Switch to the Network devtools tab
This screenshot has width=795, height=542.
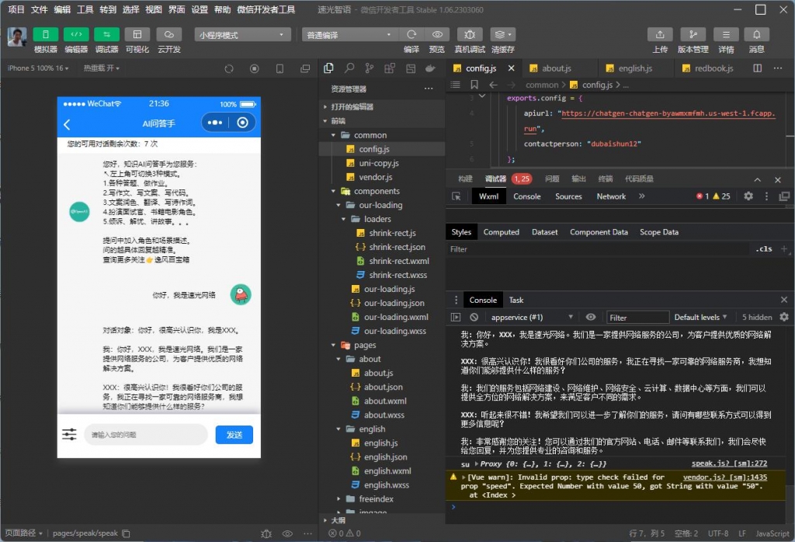pyautogui.click(x=611, y=196)
